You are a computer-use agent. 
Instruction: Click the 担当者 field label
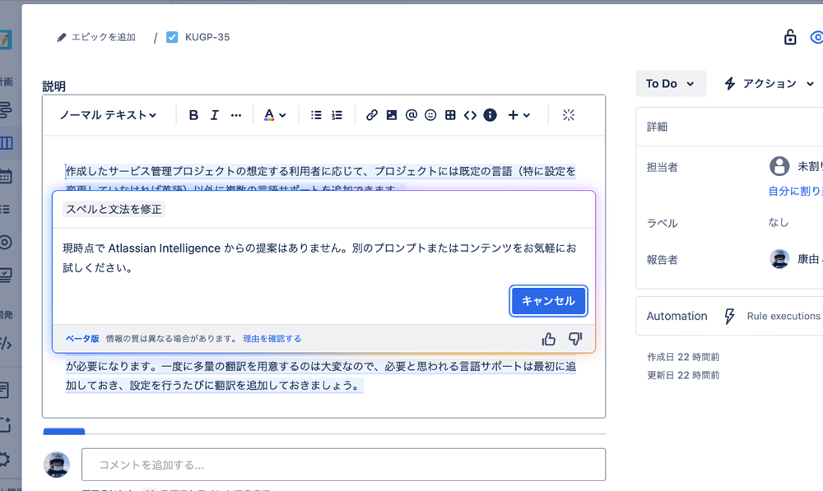pos(663,167)
